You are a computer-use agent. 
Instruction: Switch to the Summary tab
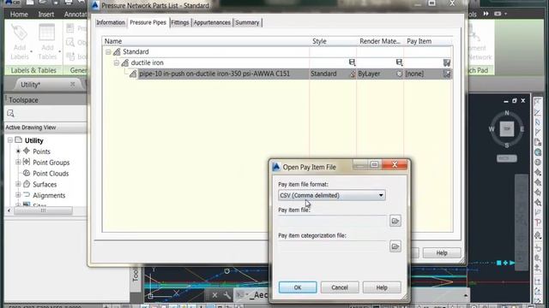click(x=247, y=22)
